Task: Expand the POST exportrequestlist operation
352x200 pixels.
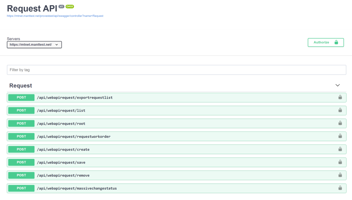Action: [x=176, y=98]
